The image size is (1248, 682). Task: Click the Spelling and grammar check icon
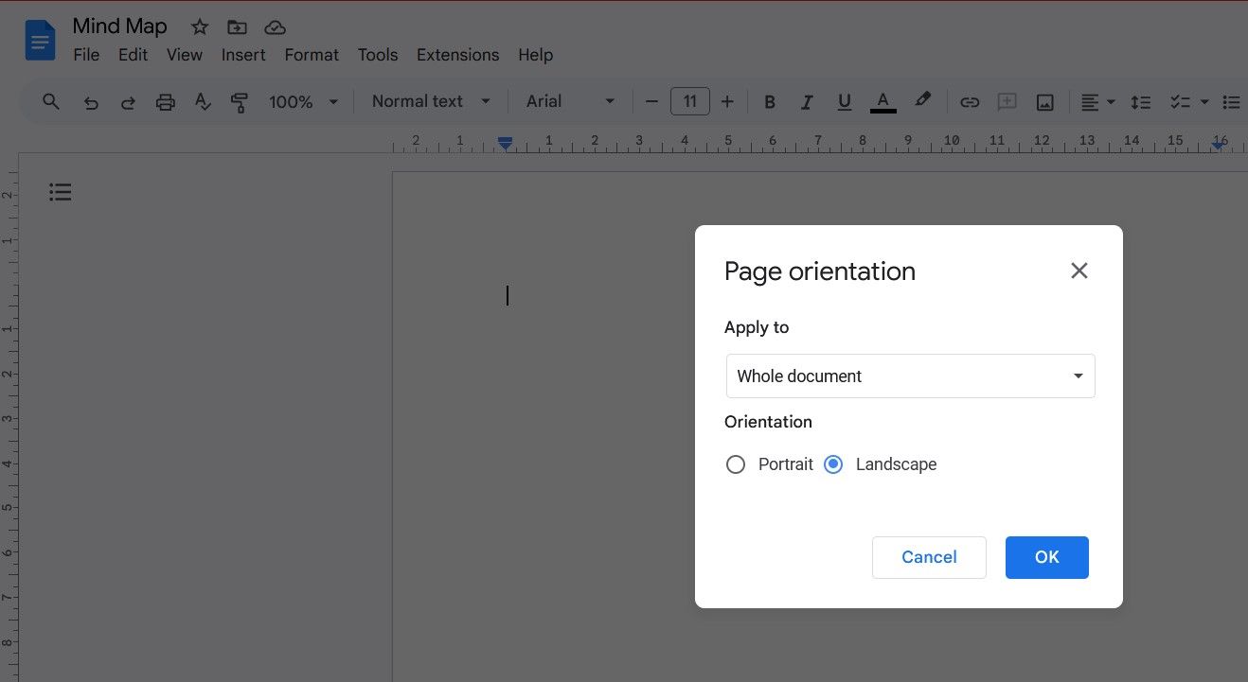[x=203, y=101]
